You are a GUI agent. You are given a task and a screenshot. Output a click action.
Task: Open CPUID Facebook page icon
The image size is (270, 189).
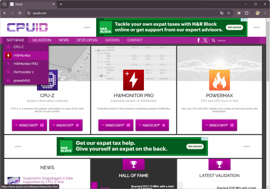(x=198, y=40)
